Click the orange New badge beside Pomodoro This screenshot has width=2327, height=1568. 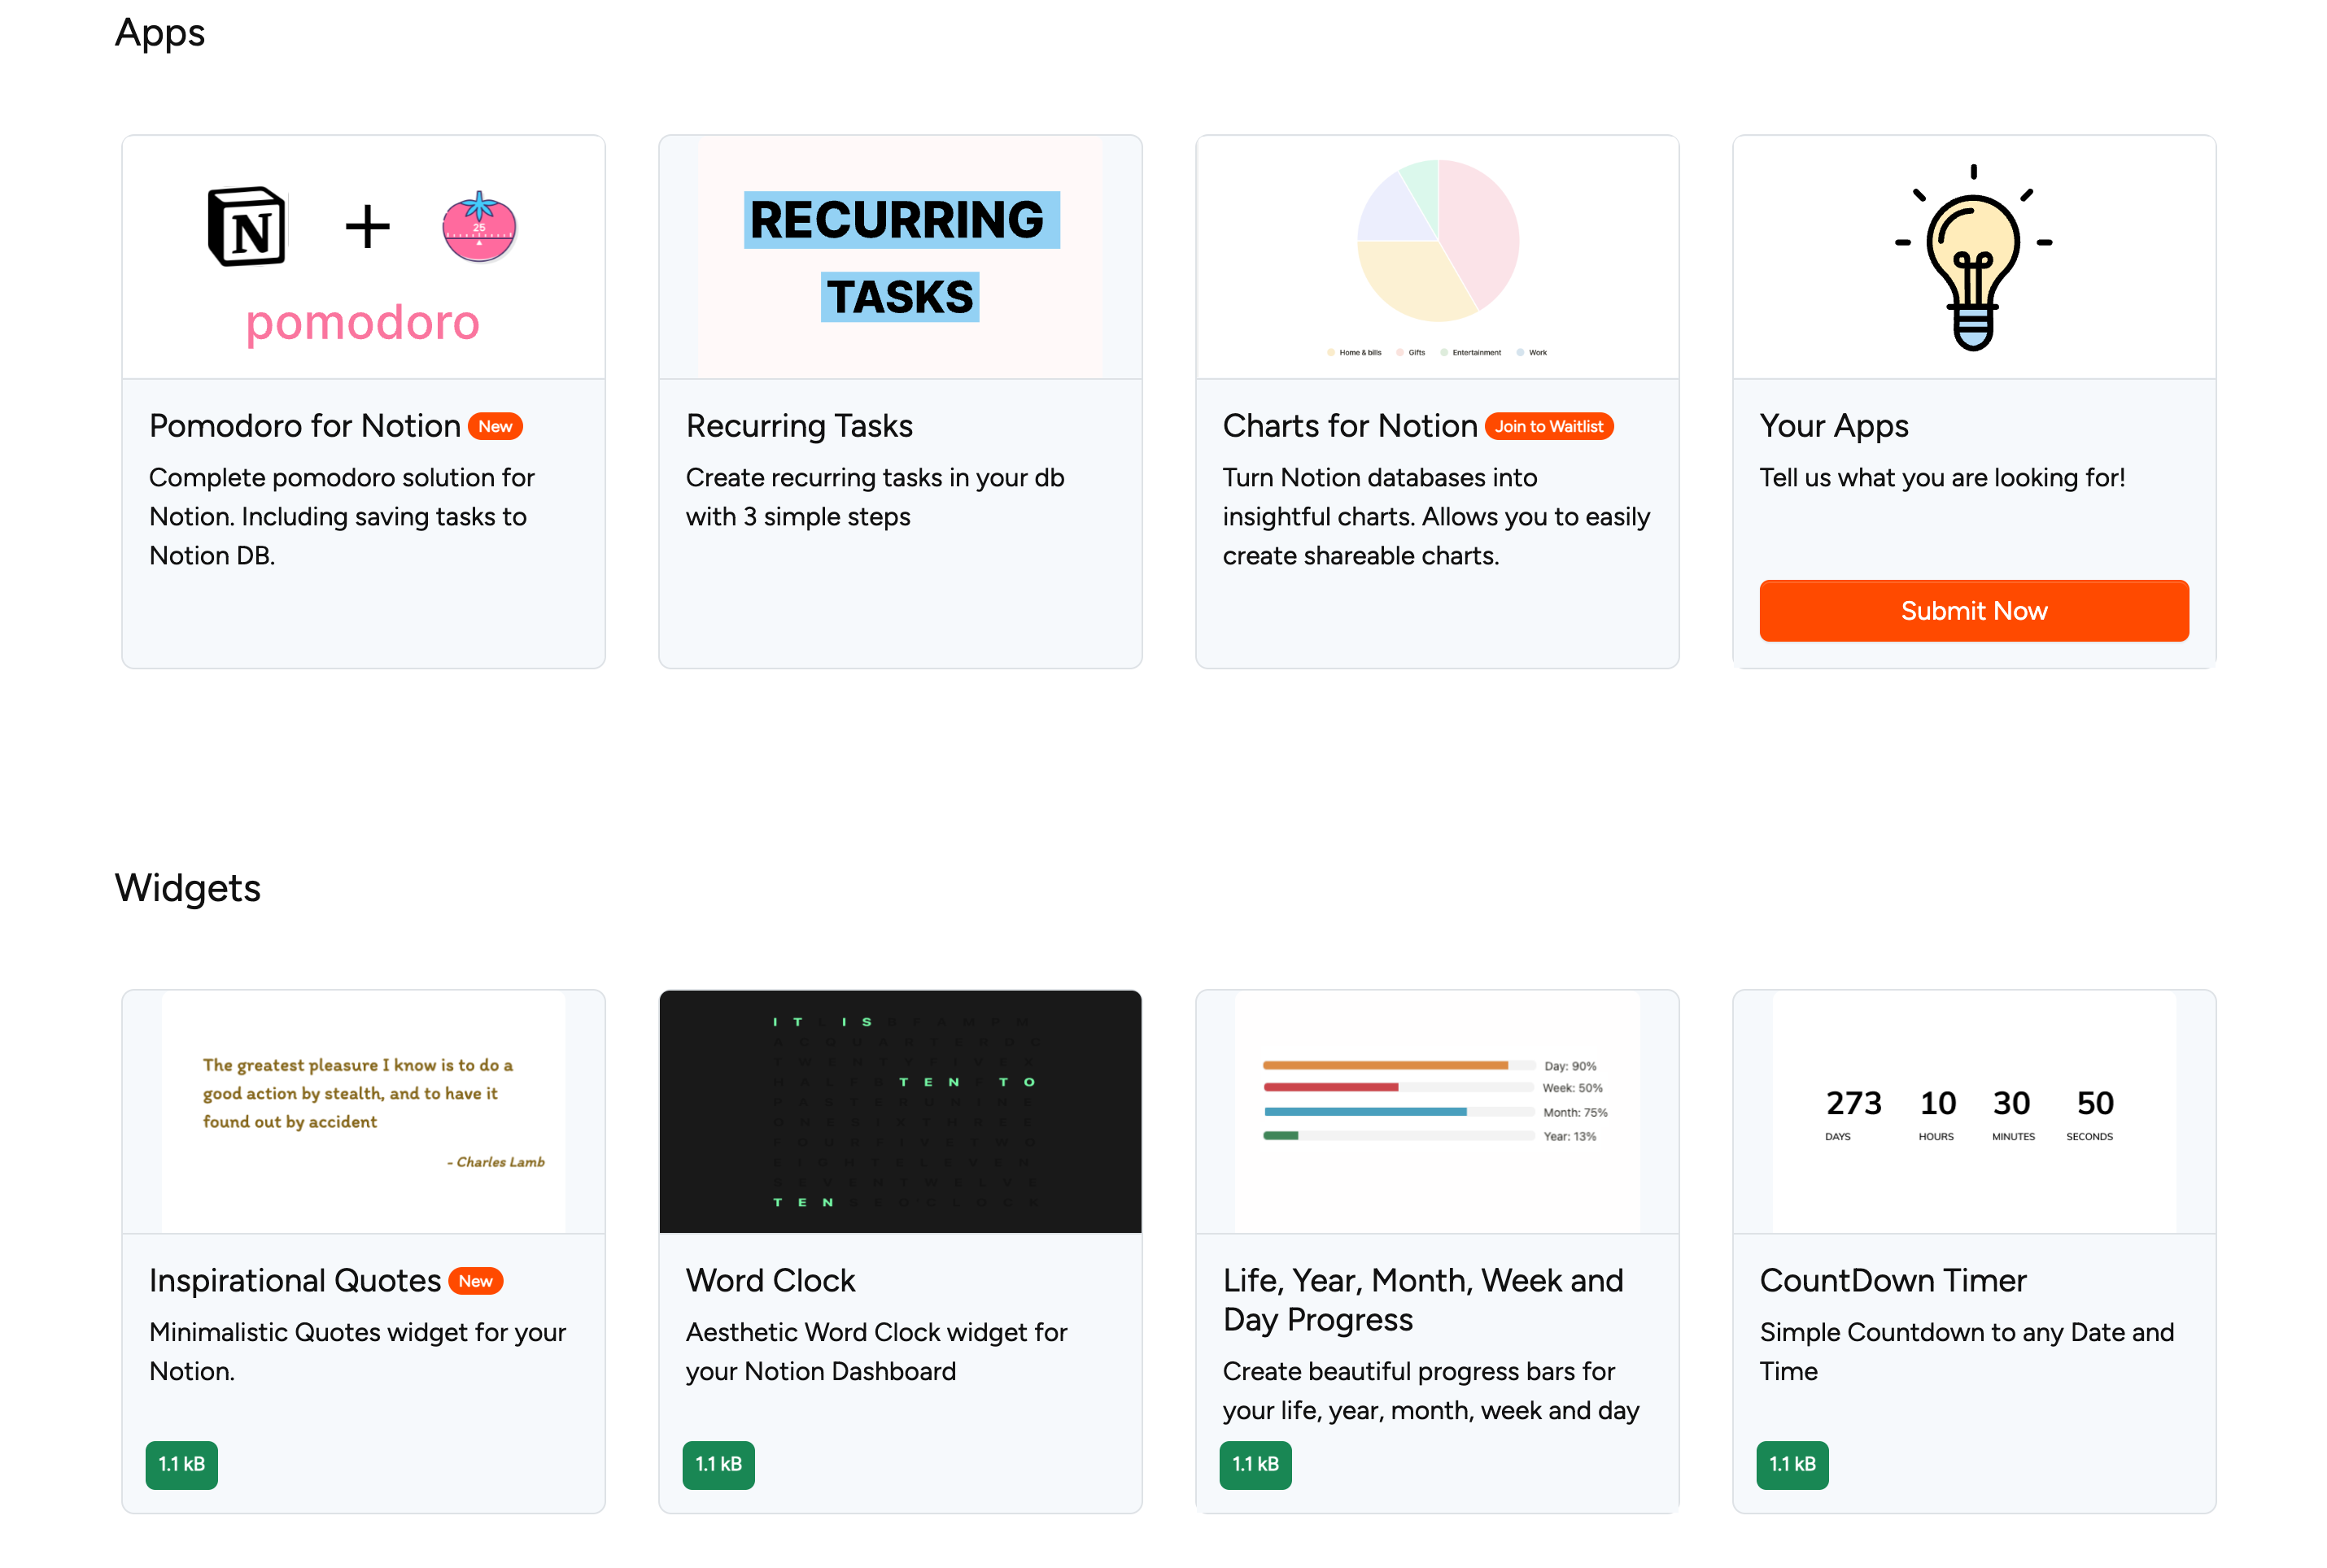click(496, 426)
